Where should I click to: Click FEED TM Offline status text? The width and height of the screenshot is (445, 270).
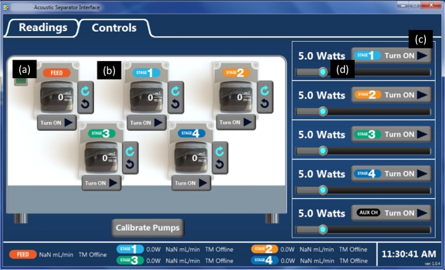pos(93,255)
